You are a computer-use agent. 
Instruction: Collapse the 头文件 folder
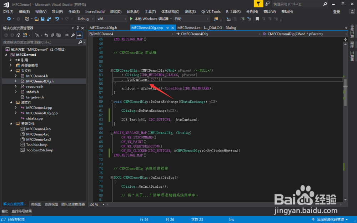(11, 71)
